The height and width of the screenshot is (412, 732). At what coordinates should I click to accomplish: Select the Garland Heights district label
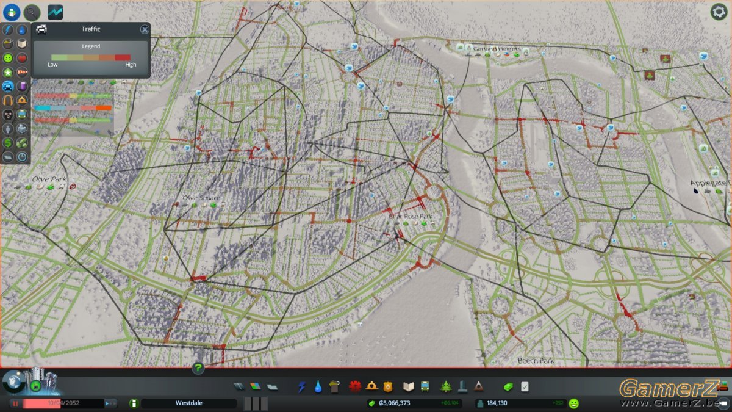coord(497,49)
